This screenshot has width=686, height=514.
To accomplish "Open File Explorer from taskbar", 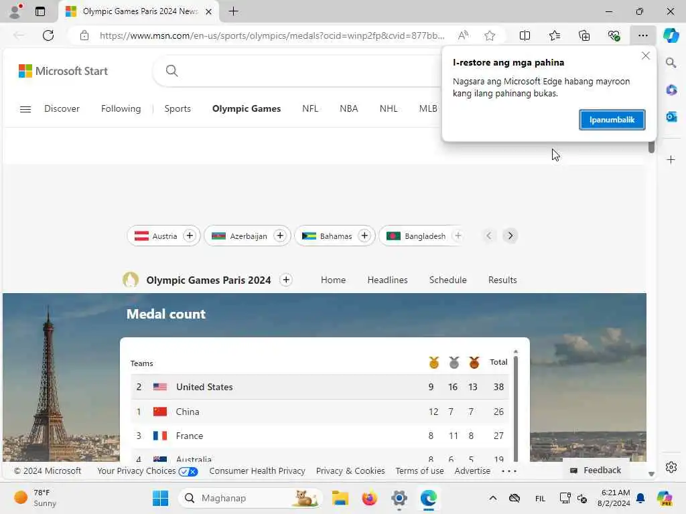I will [340, 498].
